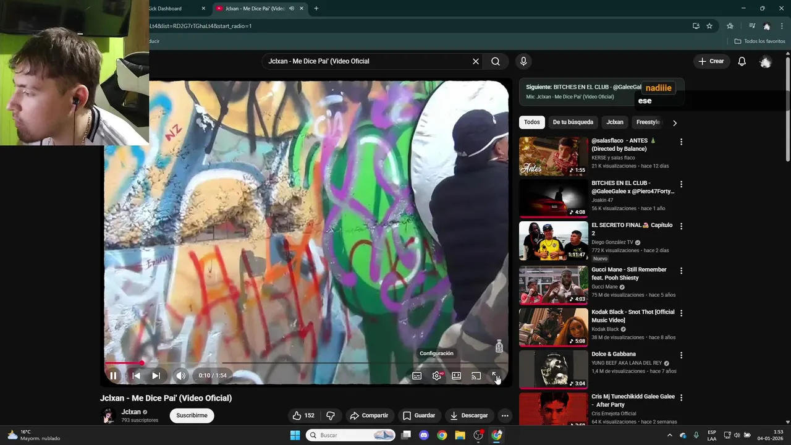Install app icon in address bar

tap(696, 26)
